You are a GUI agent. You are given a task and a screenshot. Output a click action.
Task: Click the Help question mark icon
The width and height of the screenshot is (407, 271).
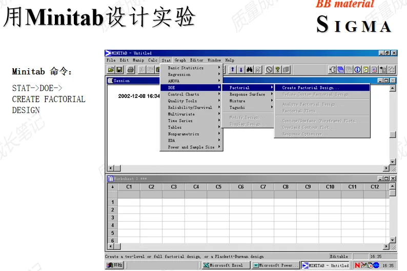point(277,70)
